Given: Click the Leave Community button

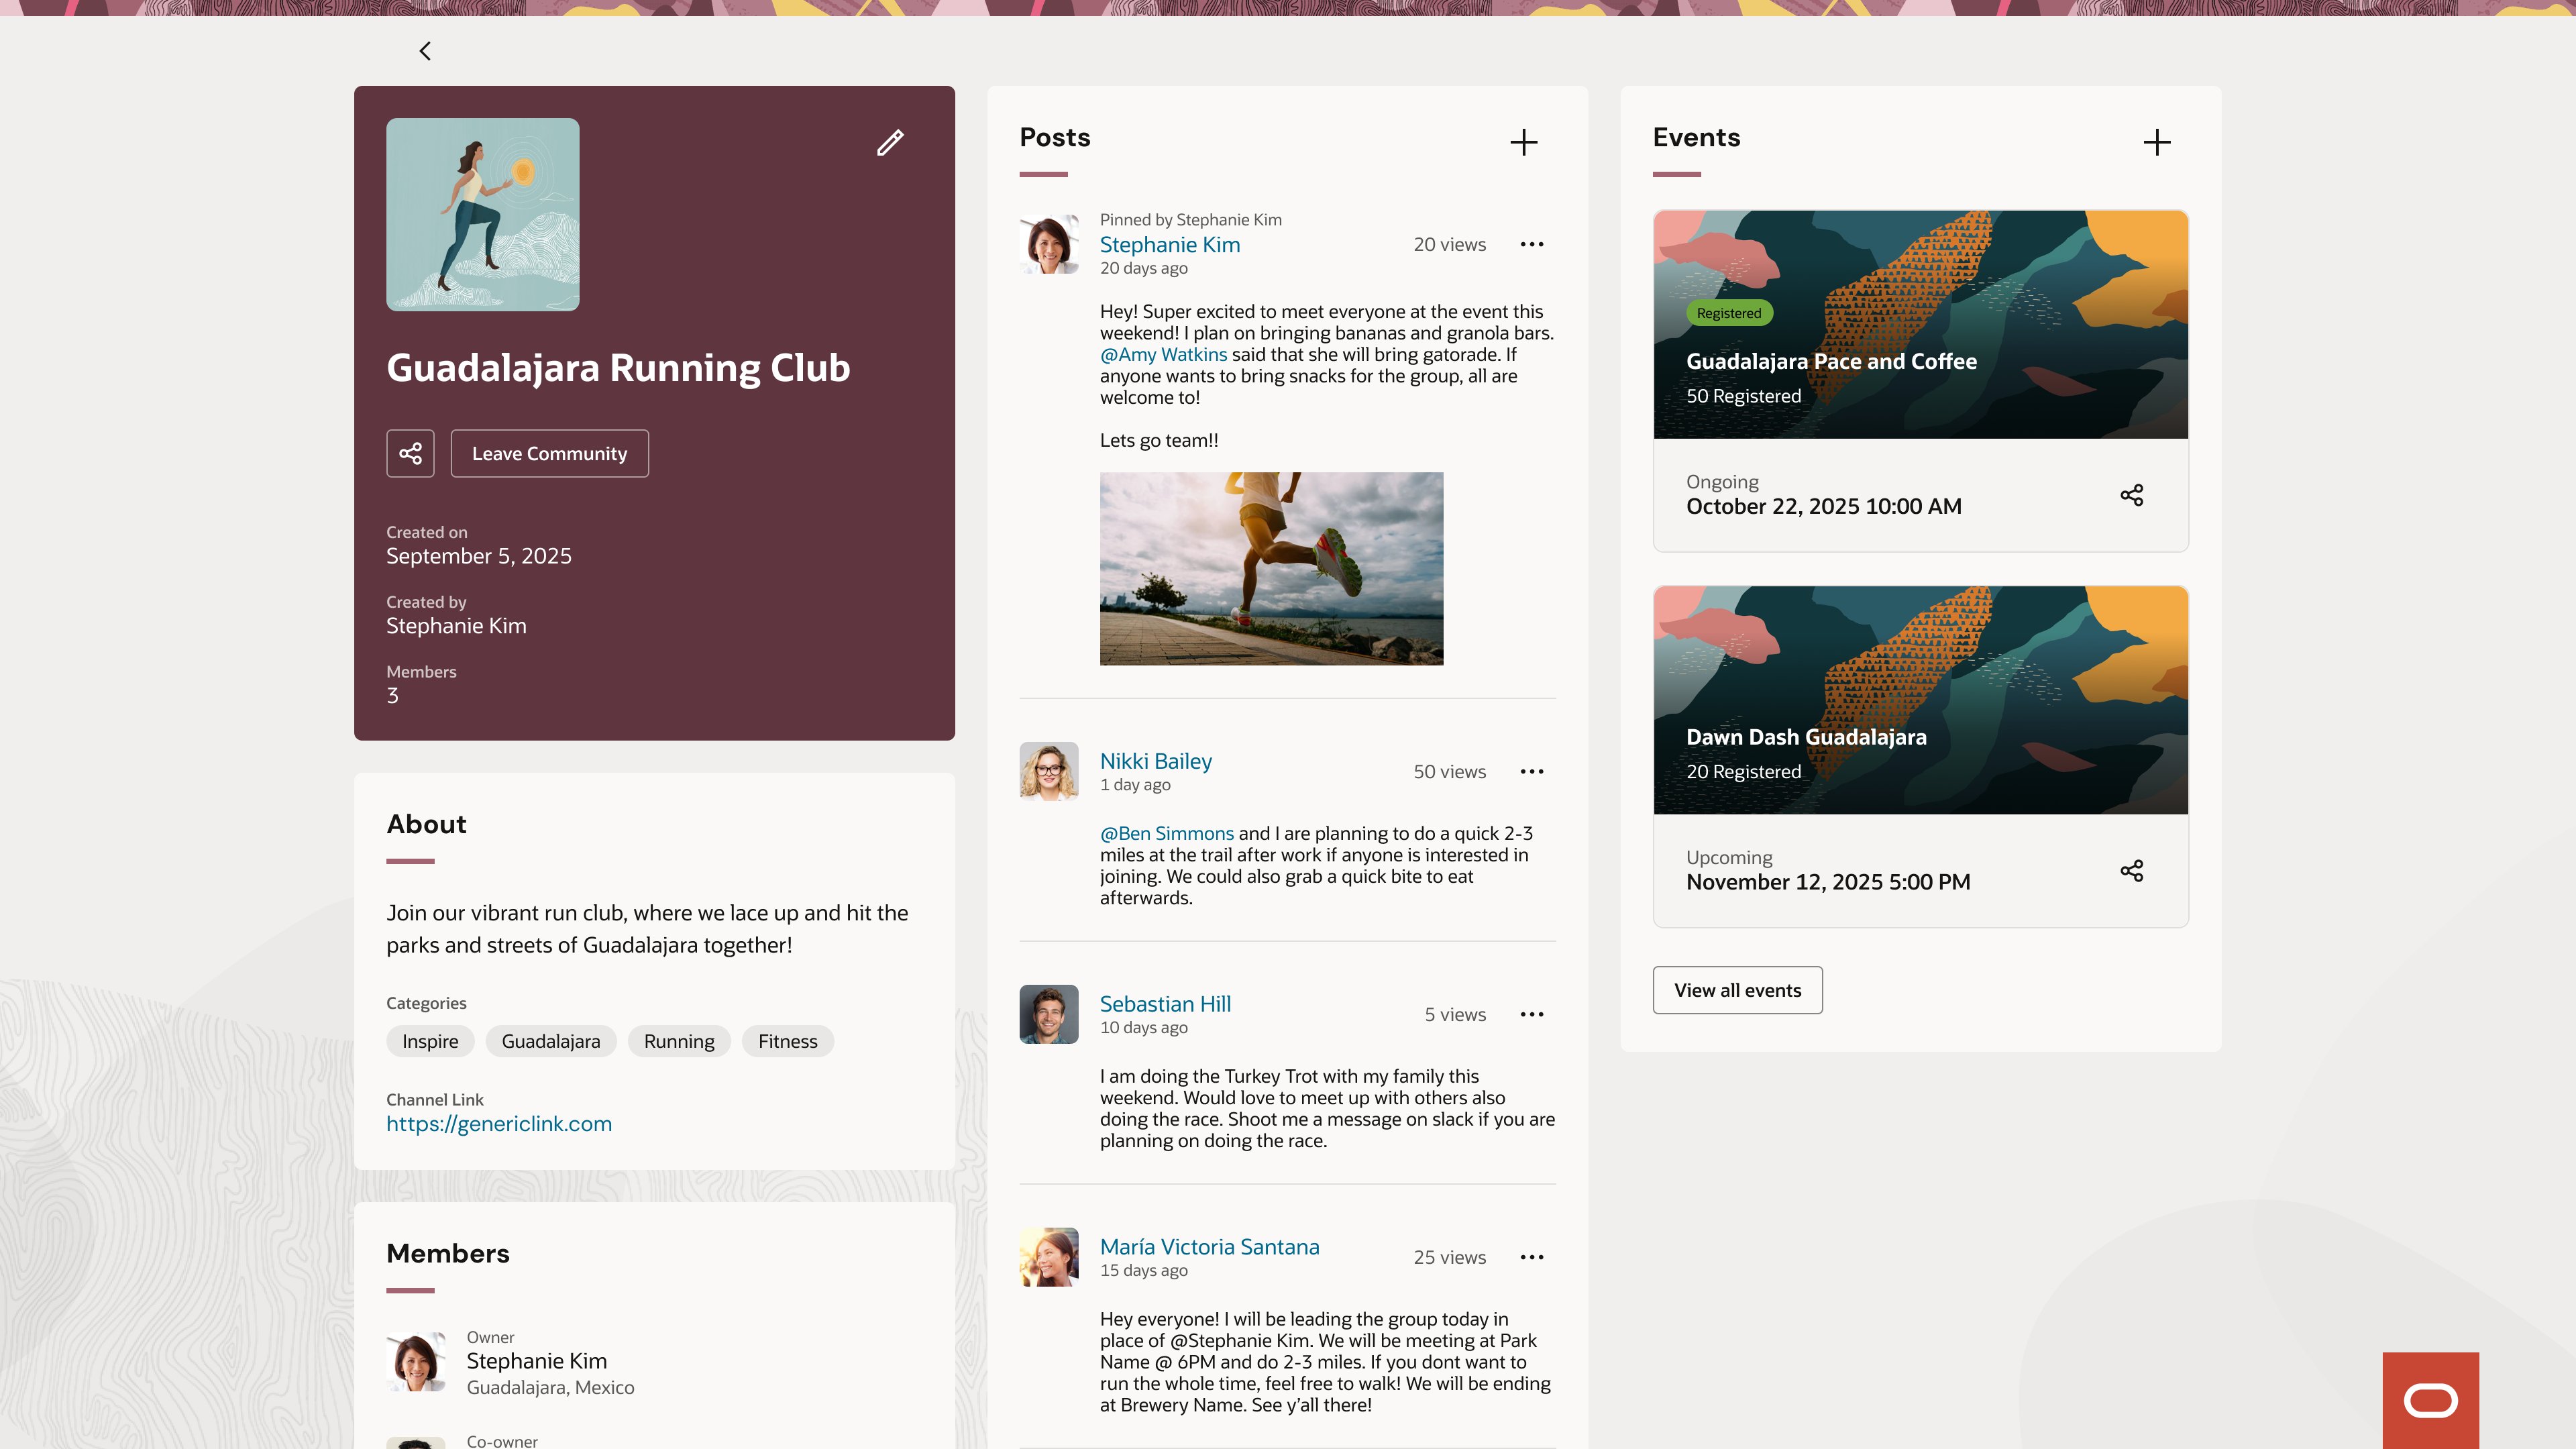Looking at the screenshot, I should (550, 454).
